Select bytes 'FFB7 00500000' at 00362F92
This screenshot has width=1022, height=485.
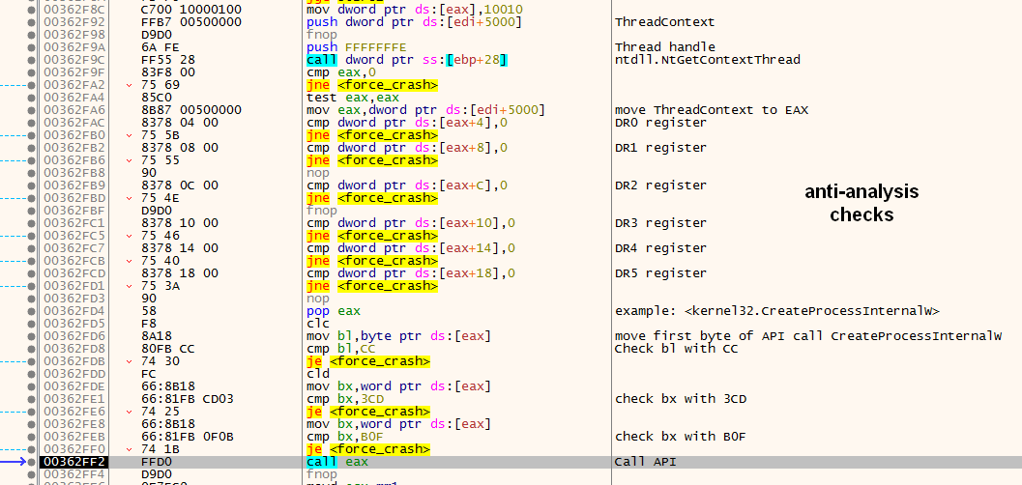191,22
